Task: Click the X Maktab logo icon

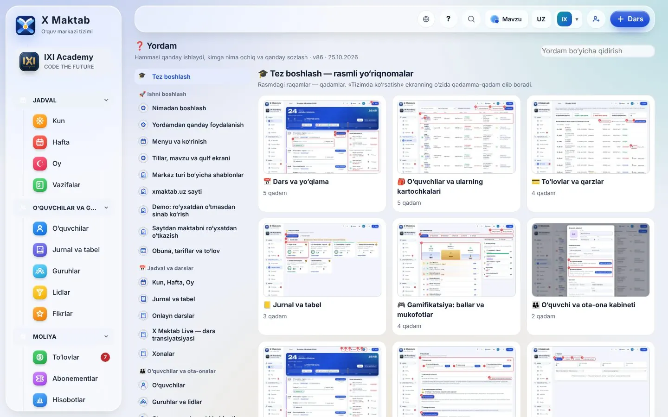Action: [x=26, y=25]
